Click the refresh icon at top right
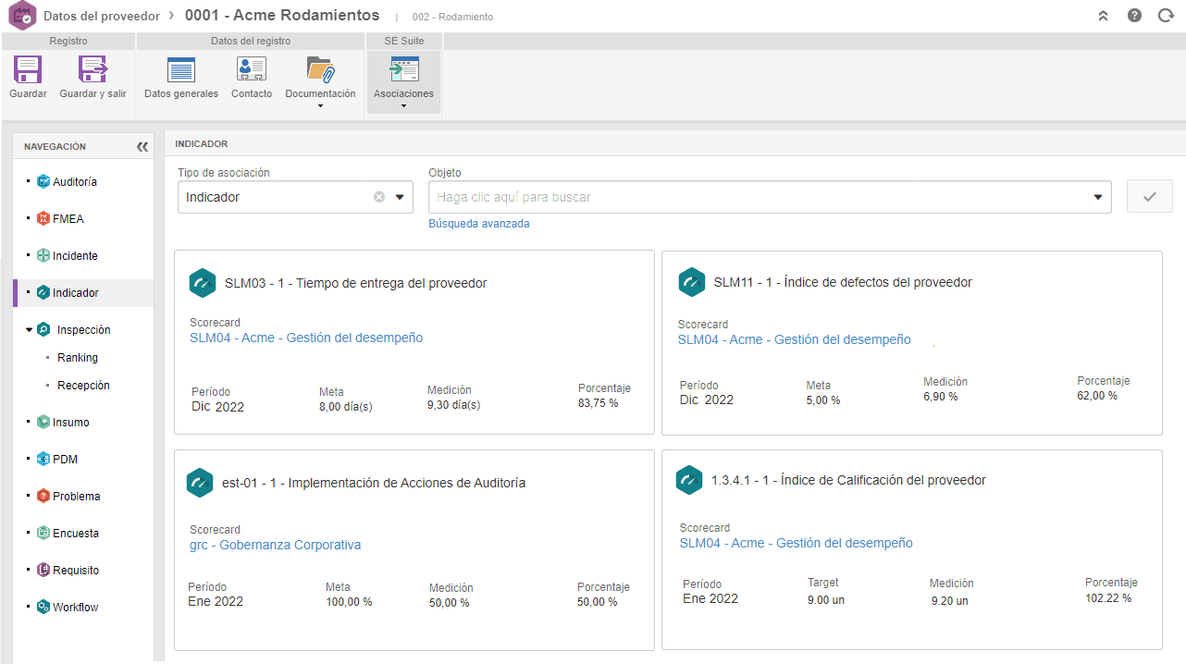The width and height of the screenshot is (1186, 664). coord(1166,16)
